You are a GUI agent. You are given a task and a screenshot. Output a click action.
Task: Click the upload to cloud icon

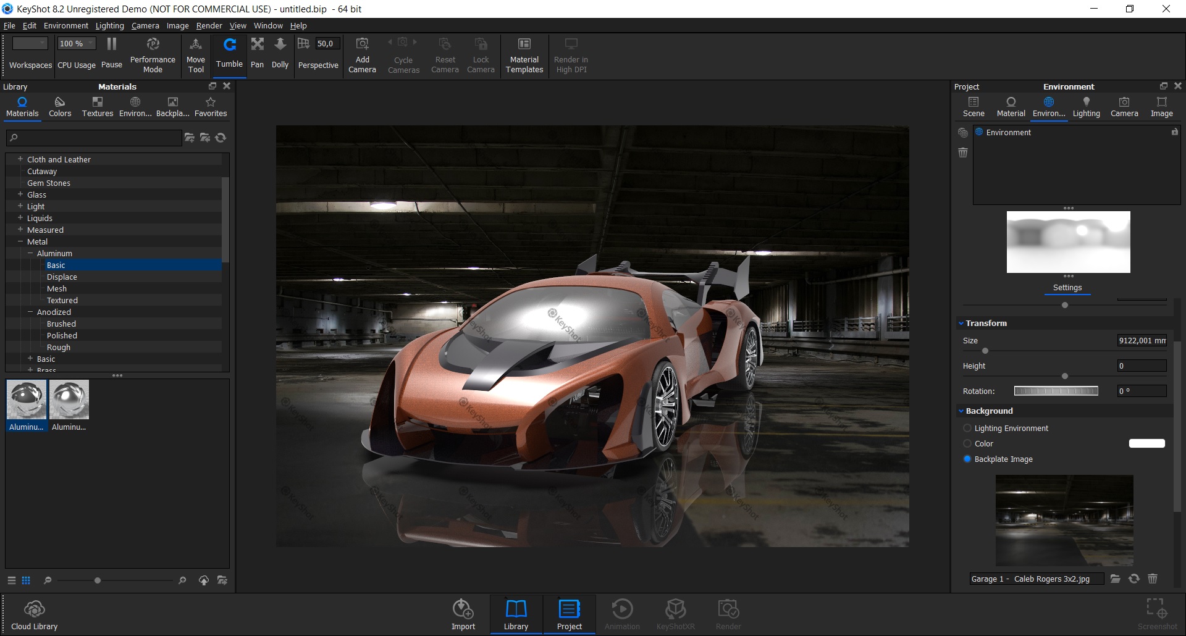(204, 580)
